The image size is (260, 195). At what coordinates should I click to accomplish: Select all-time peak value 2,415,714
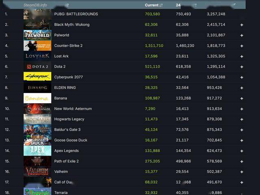pyautogui.click(x=216, y=24)
